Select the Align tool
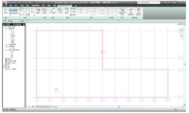189x113 pixels. [61, 11]
